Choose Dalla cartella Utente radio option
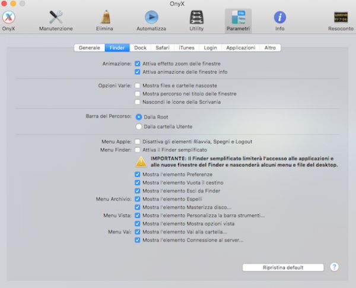The image size is (356, 288). [x=139, y=126]
